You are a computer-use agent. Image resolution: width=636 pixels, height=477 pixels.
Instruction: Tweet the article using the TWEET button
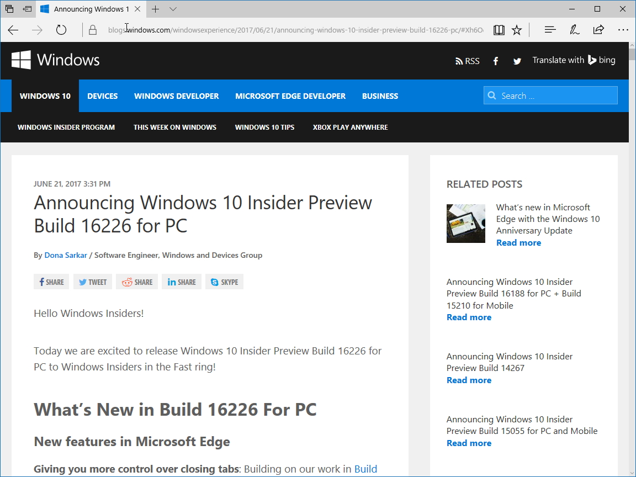[x=92, y=282]
